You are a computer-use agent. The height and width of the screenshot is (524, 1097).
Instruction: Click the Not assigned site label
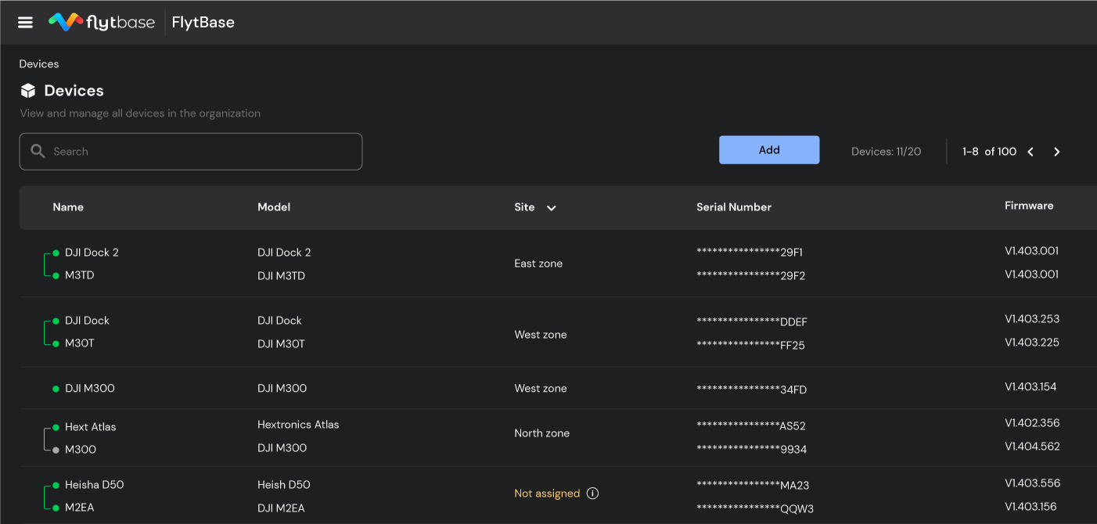[x=547, y=493]
